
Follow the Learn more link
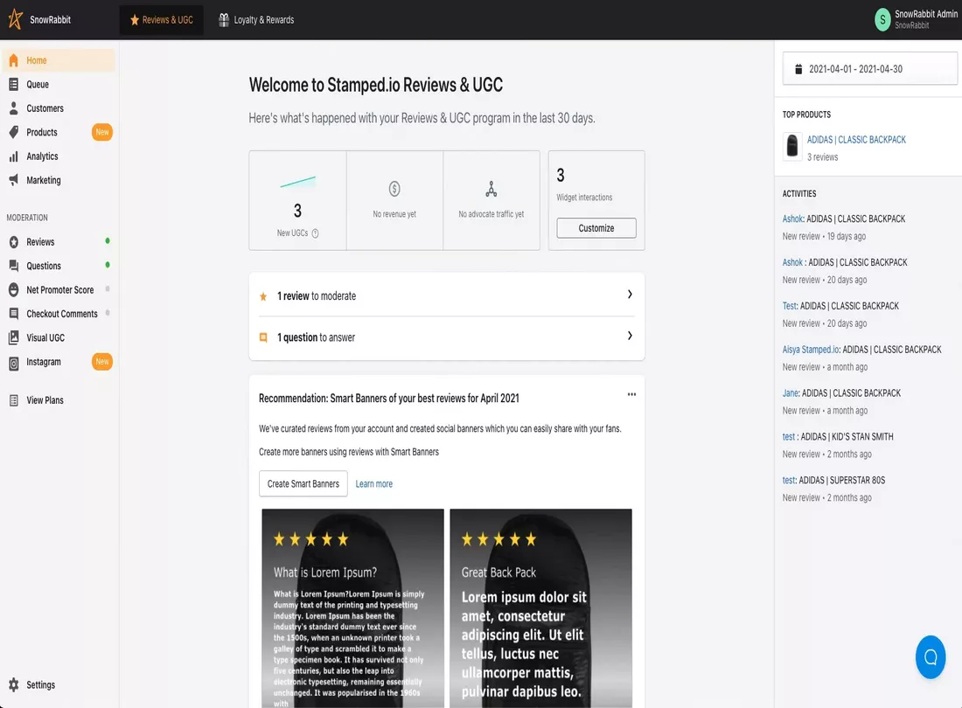[x=373, y=483]
